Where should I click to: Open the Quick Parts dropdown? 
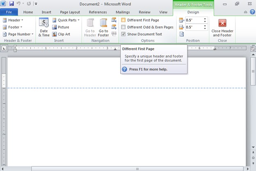[x=66, y=20]
